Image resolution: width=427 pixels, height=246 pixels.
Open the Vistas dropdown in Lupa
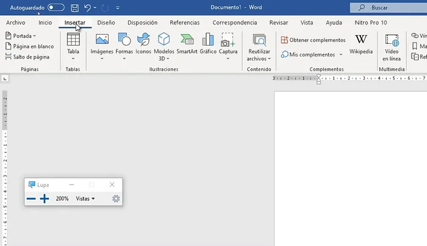85,199
